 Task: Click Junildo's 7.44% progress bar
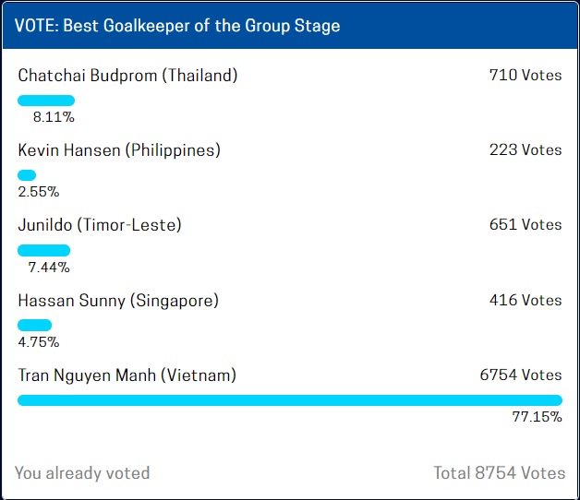tap(44, 250)
